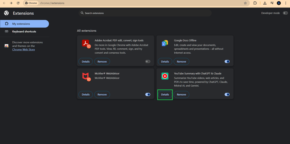The width and height of the screenshot is (290, 144).
Task: Open Details for McAfee WebAdvisor
Action: [86, 95]
